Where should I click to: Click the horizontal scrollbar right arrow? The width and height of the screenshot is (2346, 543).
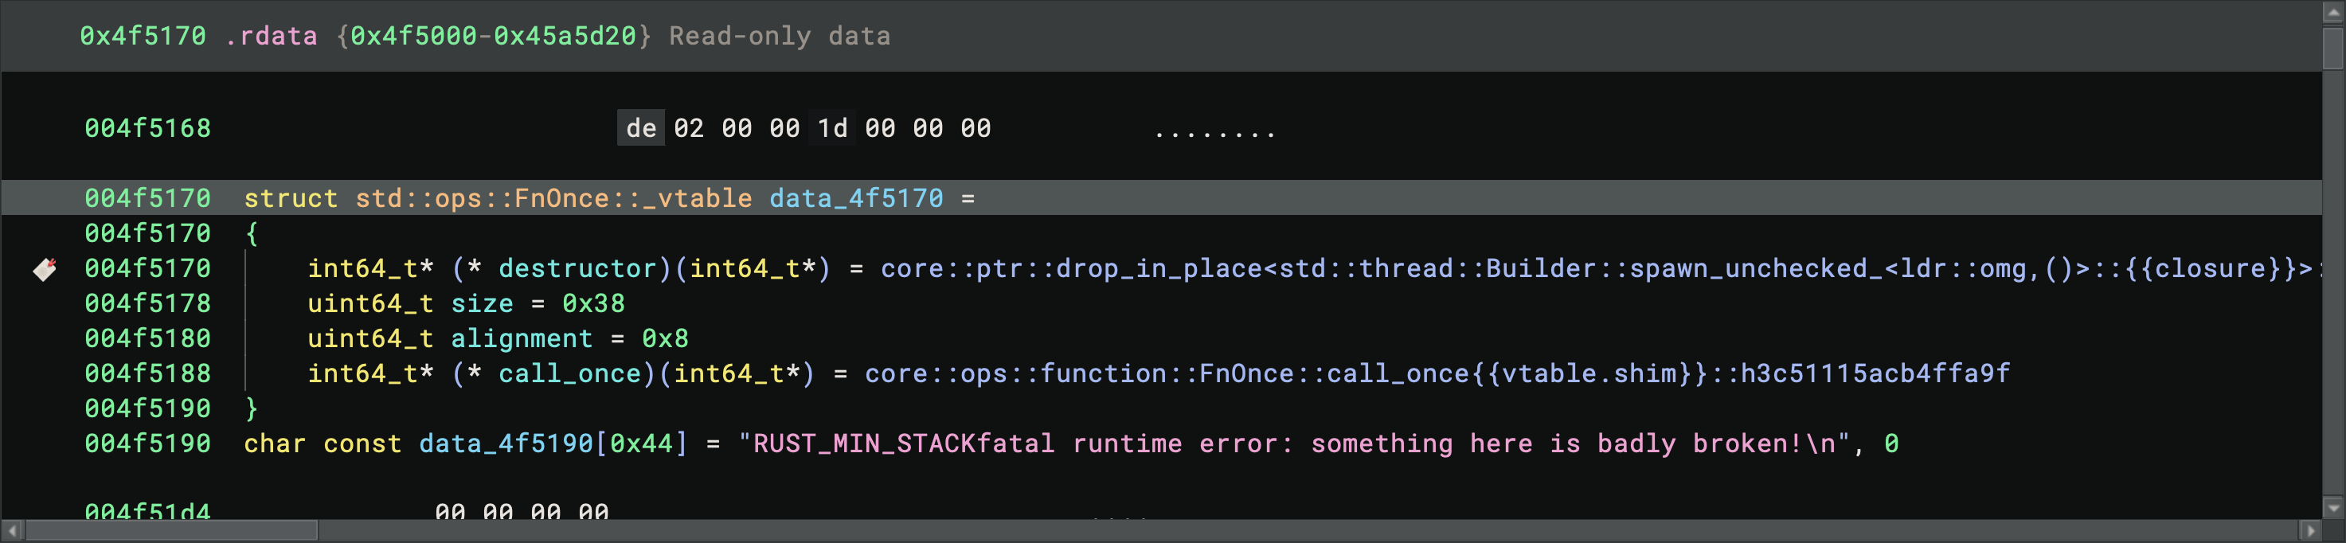(2309, 530)
